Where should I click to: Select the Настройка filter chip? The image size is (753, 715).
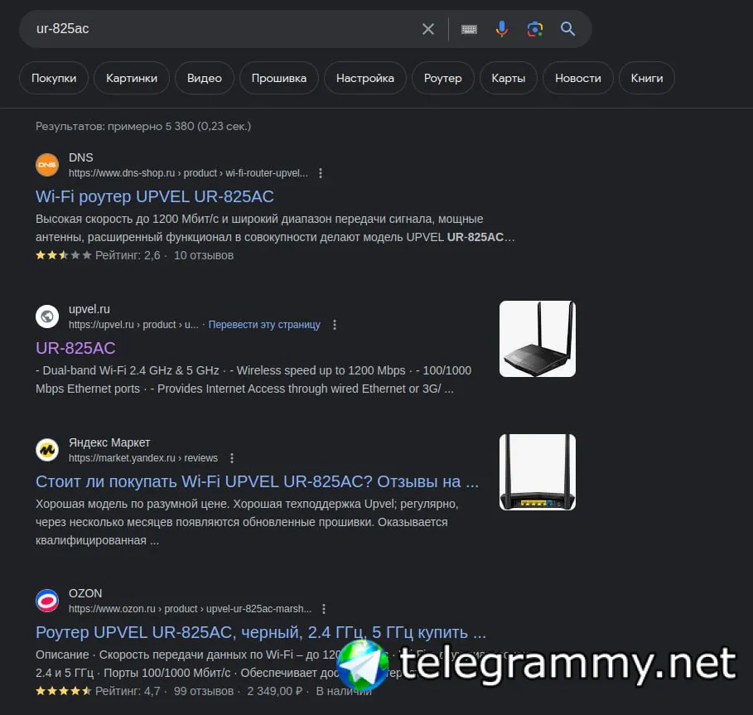coord(365,78)
